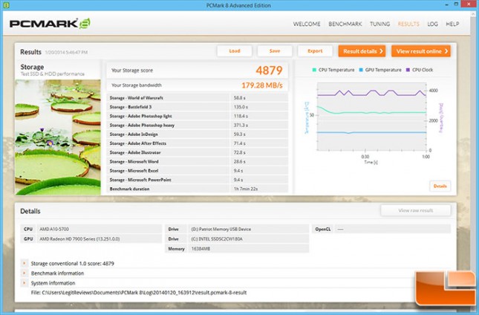Select Storage - Microsoft Word row

tap(198, 161)
